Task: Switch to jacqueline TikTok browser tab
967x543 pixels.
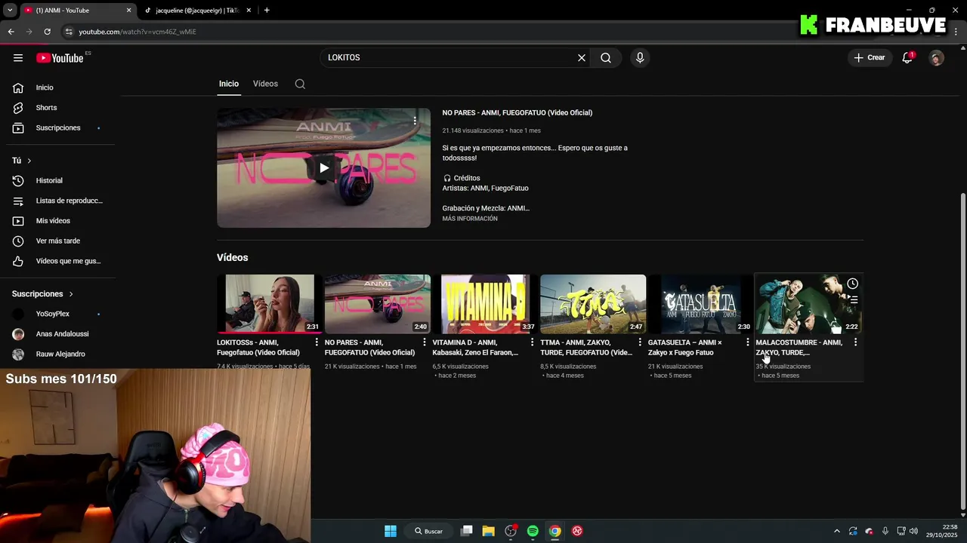Action: click(x=197, y=11)
